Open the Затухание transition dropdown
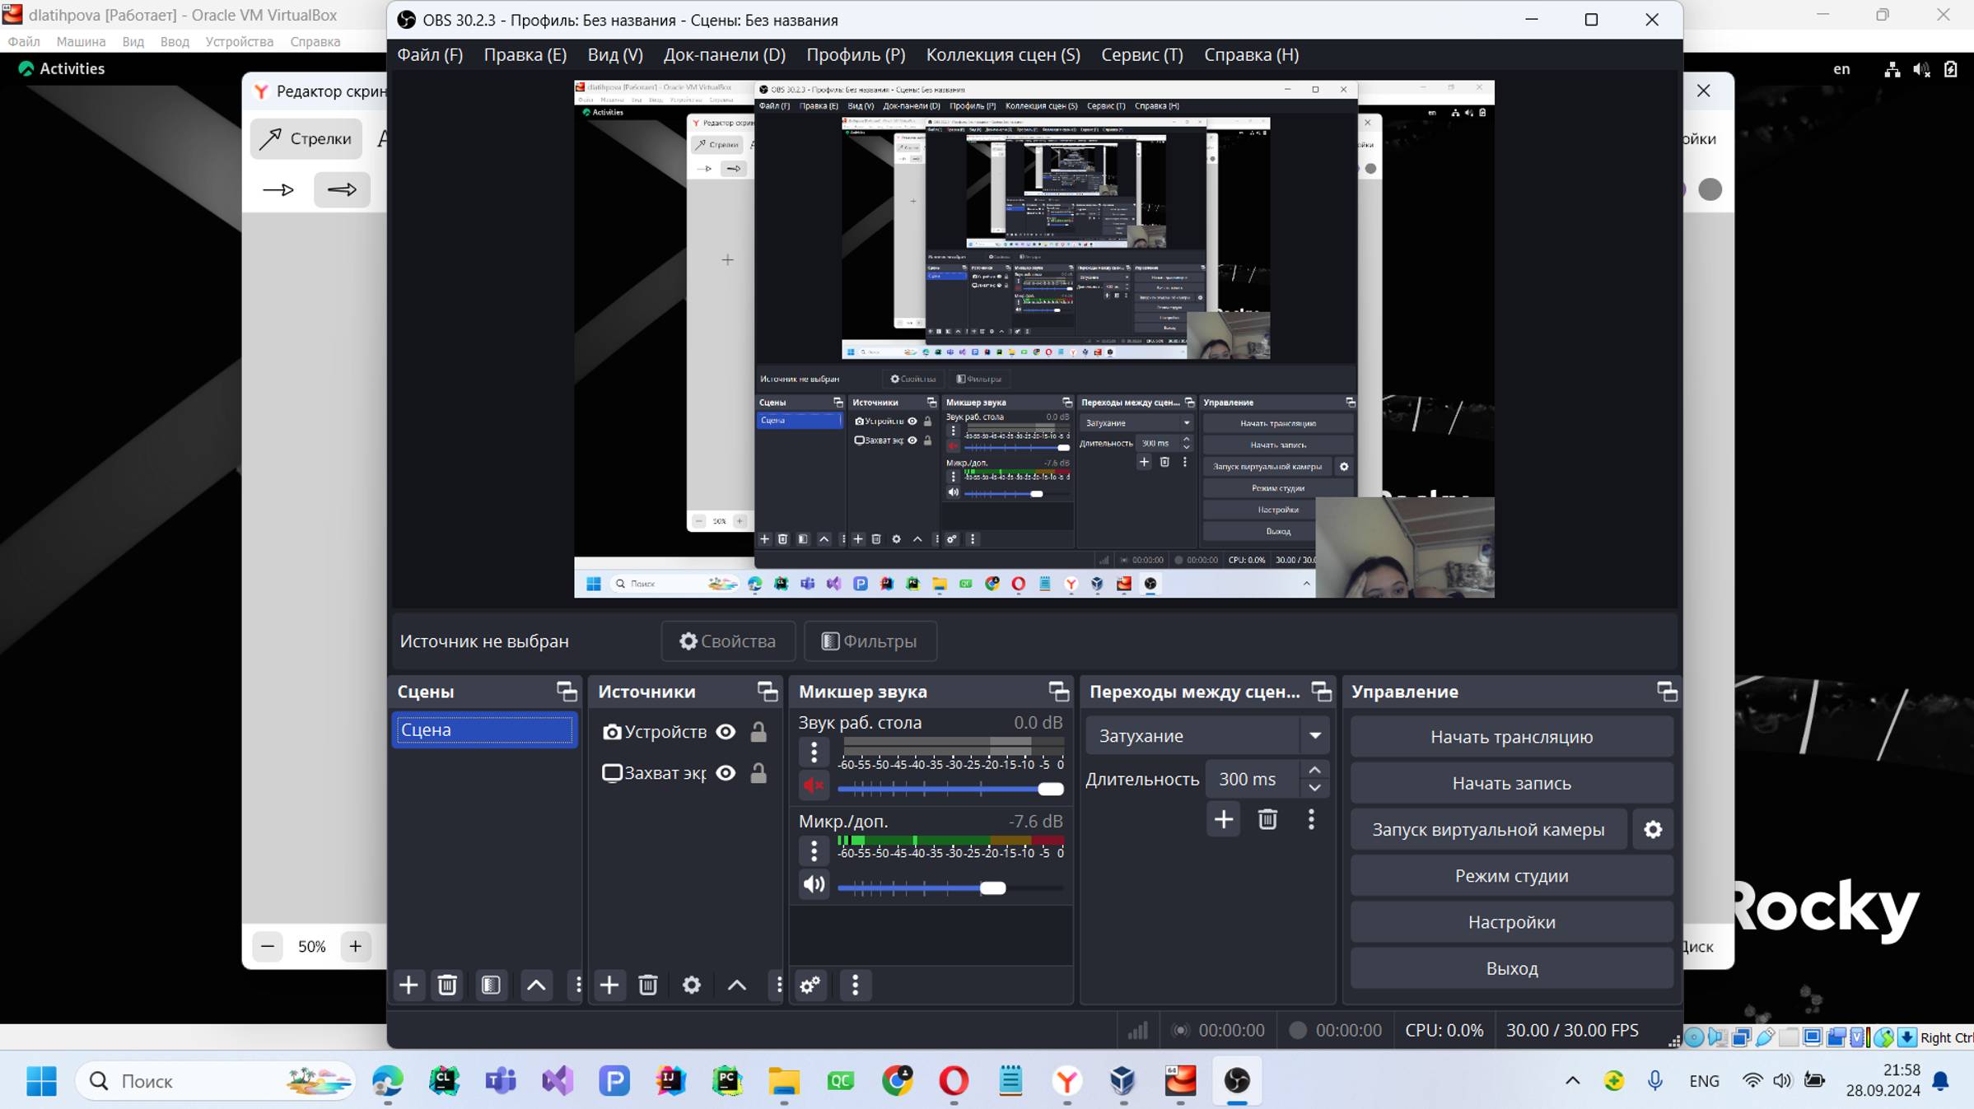 click(x=1207, y=735)
